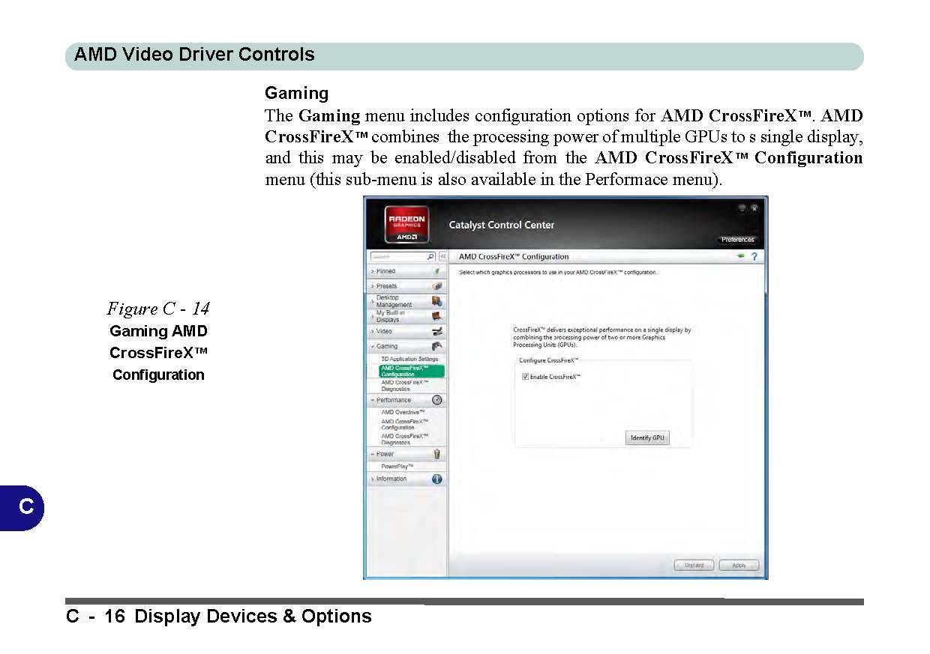Close the Catalyst Control Center window
This screenshot has width=930, height=654.
(x=754, y=208)
